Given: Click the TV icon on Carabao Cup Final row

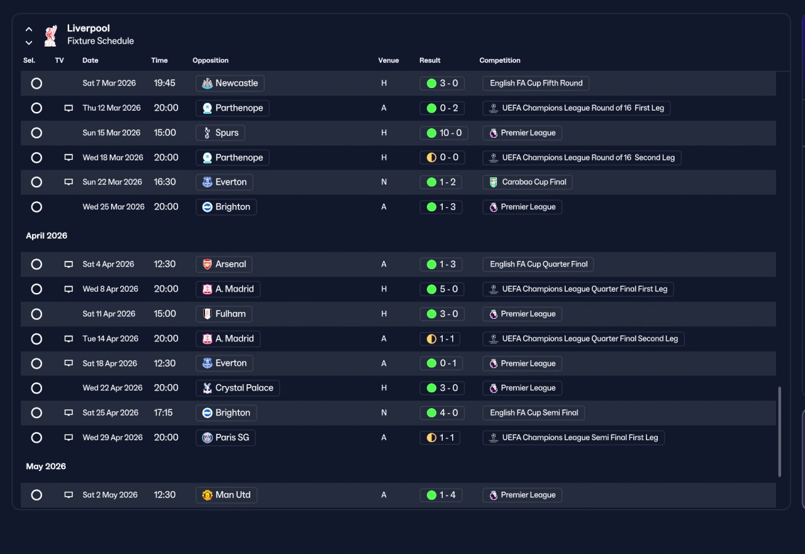Looking at the screenshot, I should pyautogui.click(x=69, y=182).
